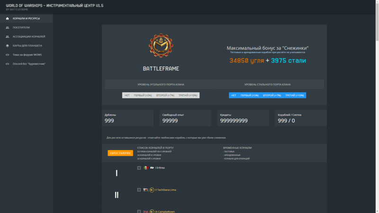Viewport: 379px width, 213px height.
Task: Click the Japanese flag icon next to Tachibana Lima
Action: click(x=146, y=190)
